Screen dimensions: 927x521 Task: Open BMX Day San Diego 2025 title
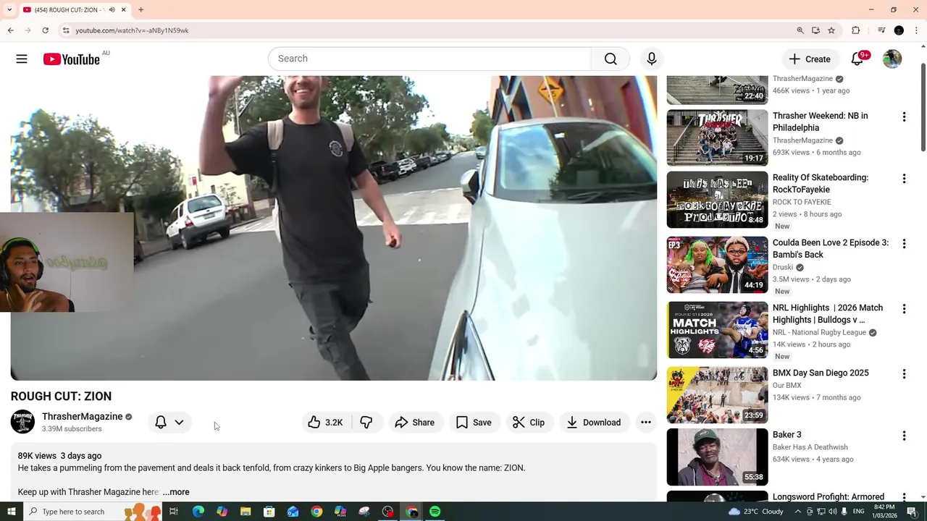(x=821, y=373)
